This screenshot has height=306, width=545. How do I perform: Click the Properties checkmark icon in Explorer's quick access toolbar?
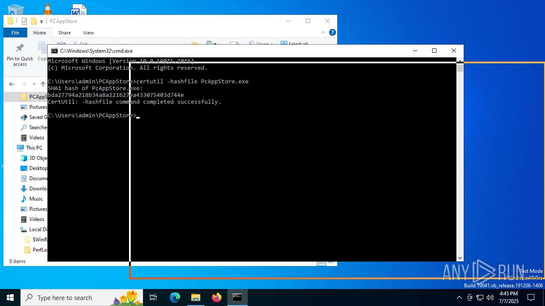tap(24, 21)
